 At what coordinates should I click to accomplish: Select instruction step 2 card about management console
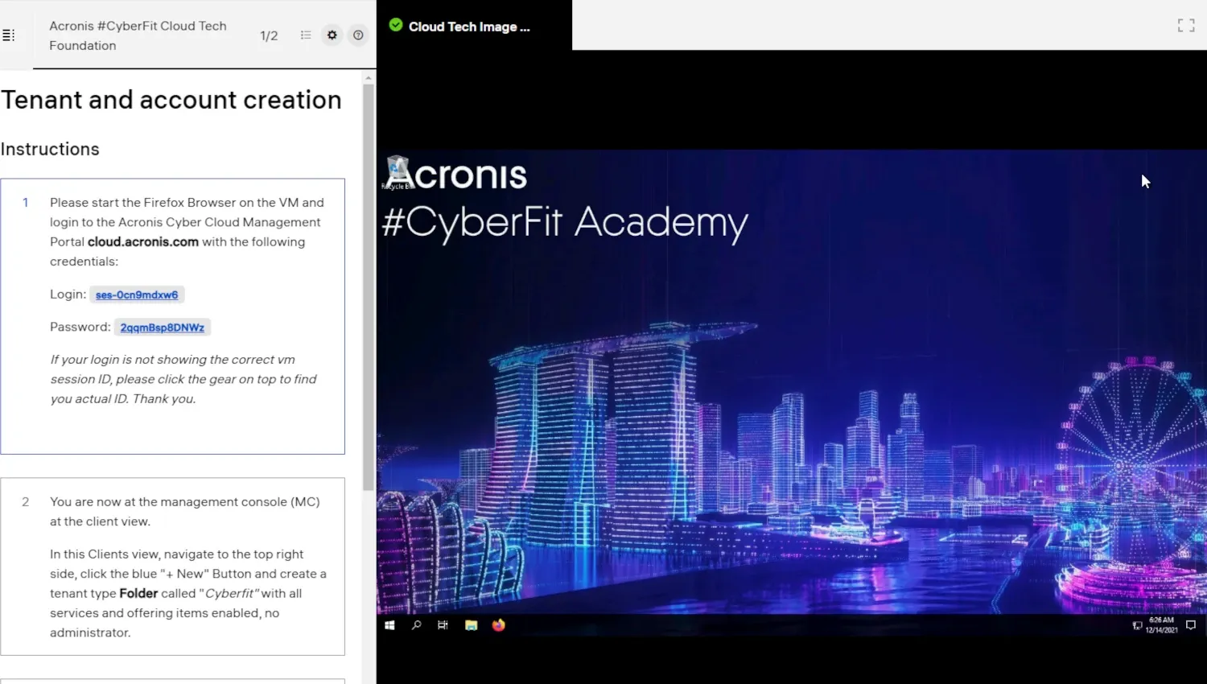point(173,567)
